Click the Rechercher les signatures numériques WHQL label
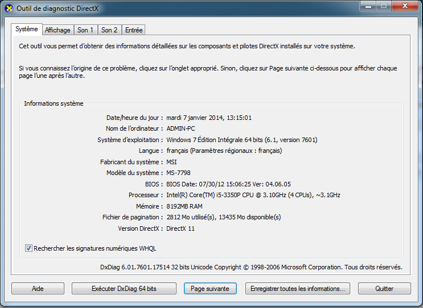The height and width of the screenshot is (308, 423). [x=95, y=248]
